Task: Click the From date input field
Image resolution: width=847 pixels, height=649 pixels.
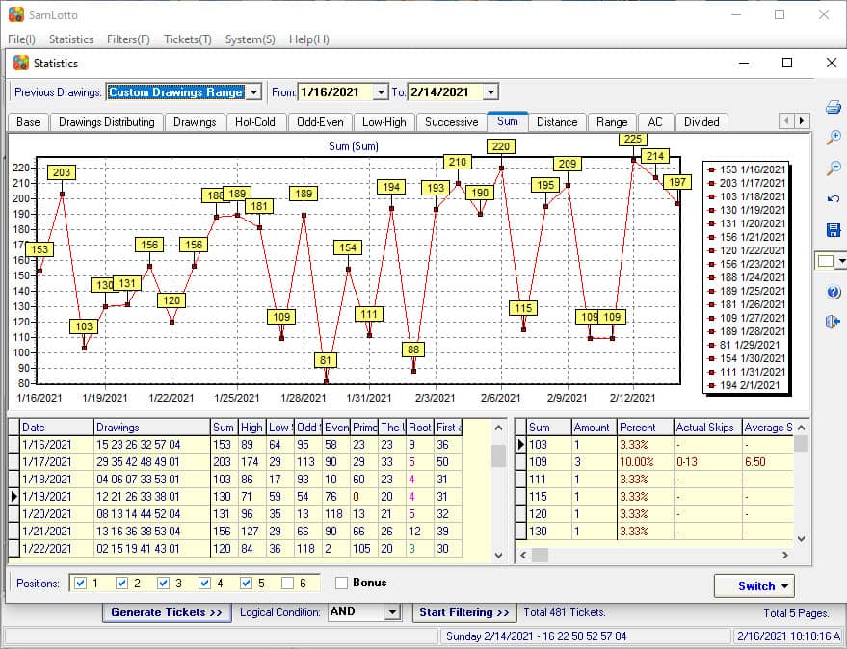Action: point(335,92)
